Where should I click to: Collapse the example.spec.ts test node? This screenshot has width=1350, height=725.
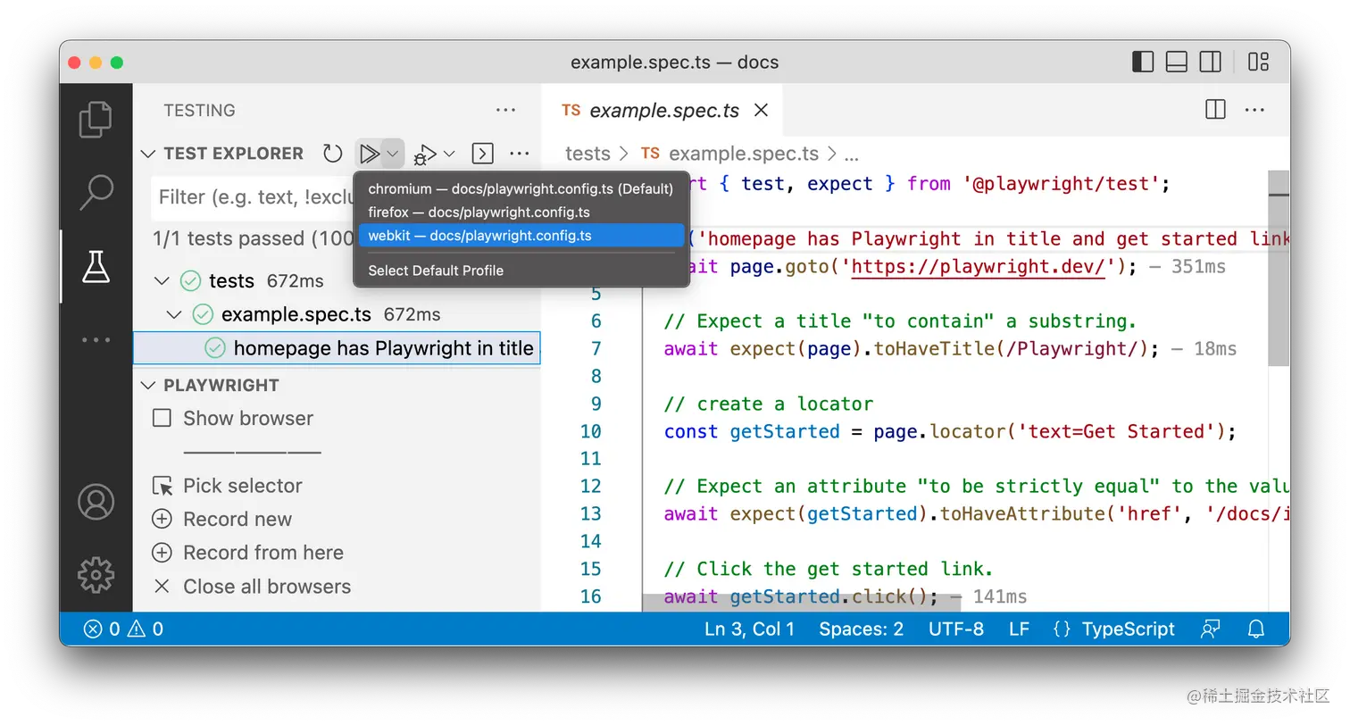click(x=174, y=314)
